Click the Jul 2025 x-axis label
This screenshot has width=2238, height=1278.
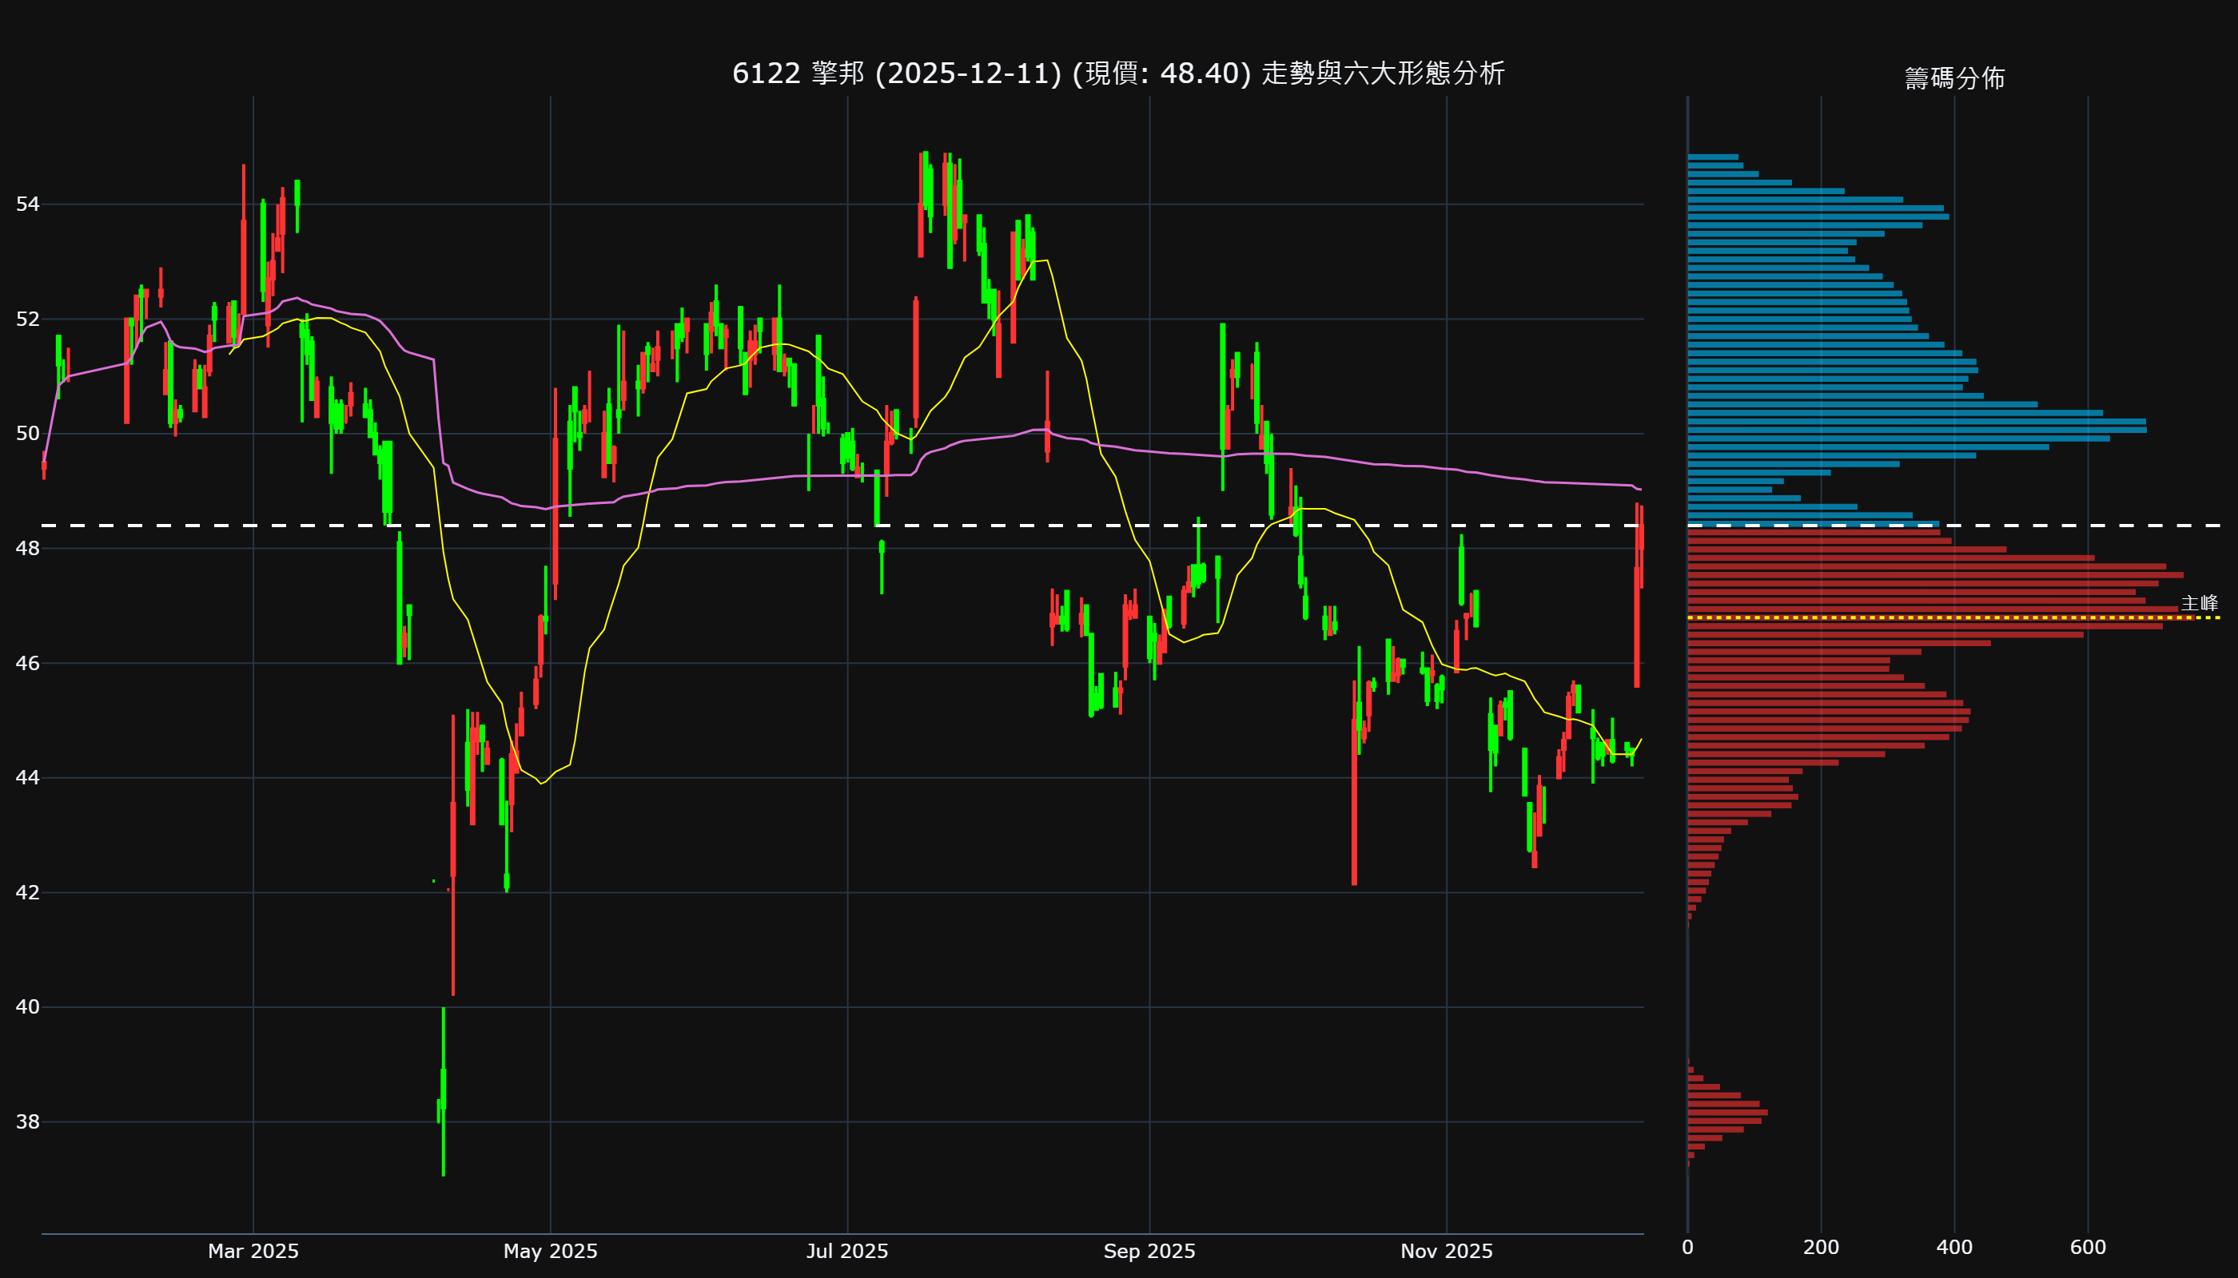pyautogui.click(x=846, y=1251)
